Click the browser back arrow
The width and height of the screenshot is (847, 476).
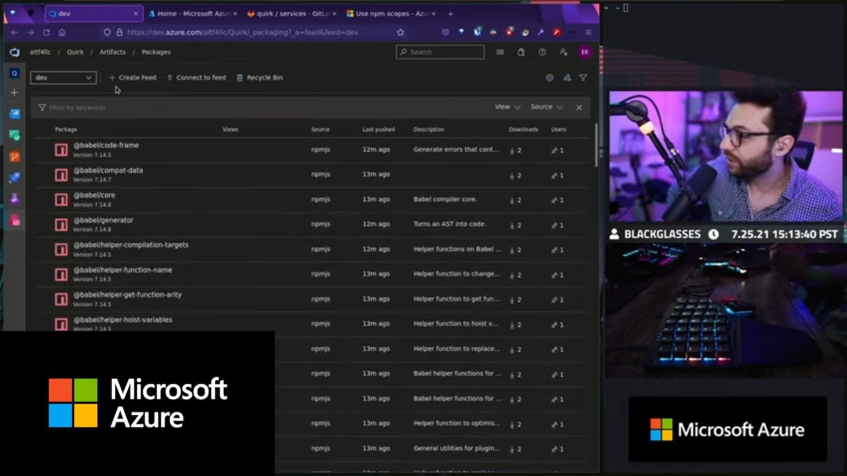pyautogui.click(x=15, y=32)
